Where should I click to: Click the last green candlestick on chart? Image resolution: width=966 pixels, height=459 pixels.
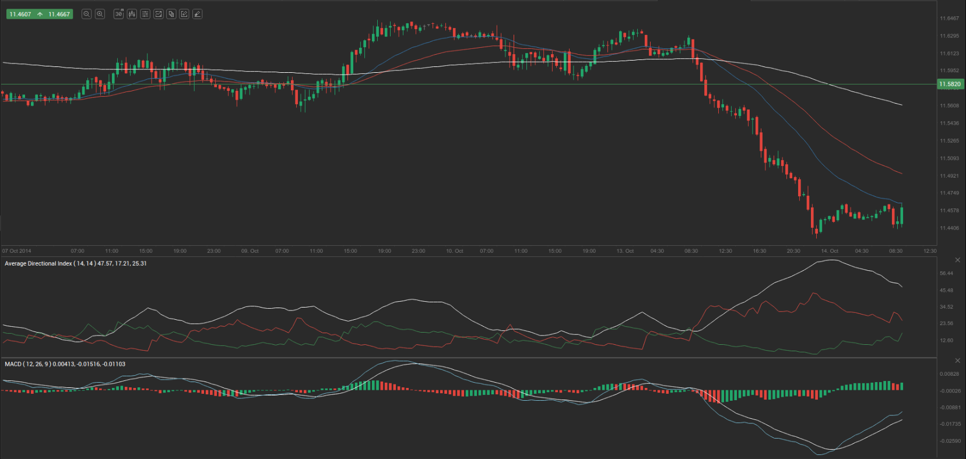pyautogui.click(x=902, y=215)
